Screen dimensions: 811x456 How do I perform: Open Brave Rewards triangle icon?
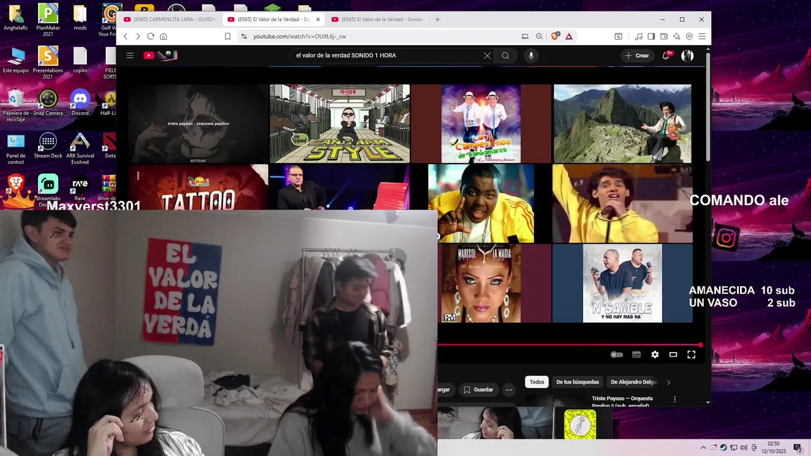[x=569, y=37]
